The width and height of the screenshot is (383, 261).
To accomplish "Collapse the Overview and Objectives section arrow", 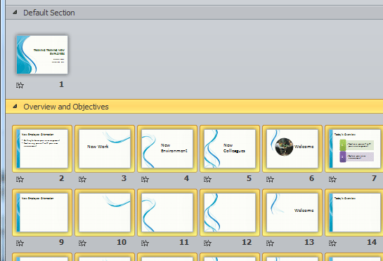I will pyautogui.click(x=15, y=107).
